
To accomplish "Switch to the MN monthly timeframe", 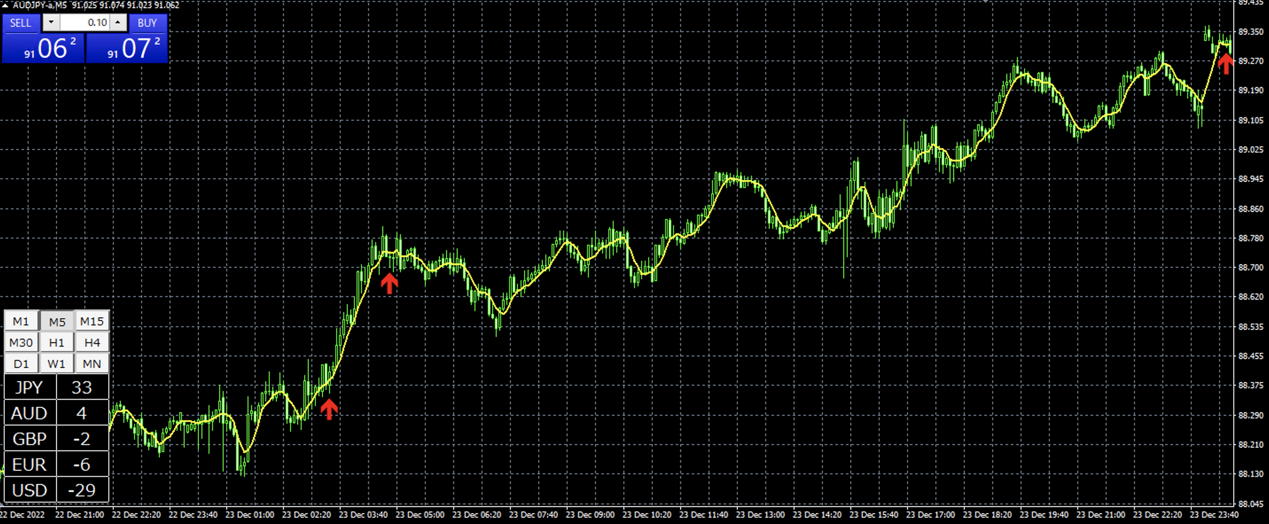I will point(92,364).
